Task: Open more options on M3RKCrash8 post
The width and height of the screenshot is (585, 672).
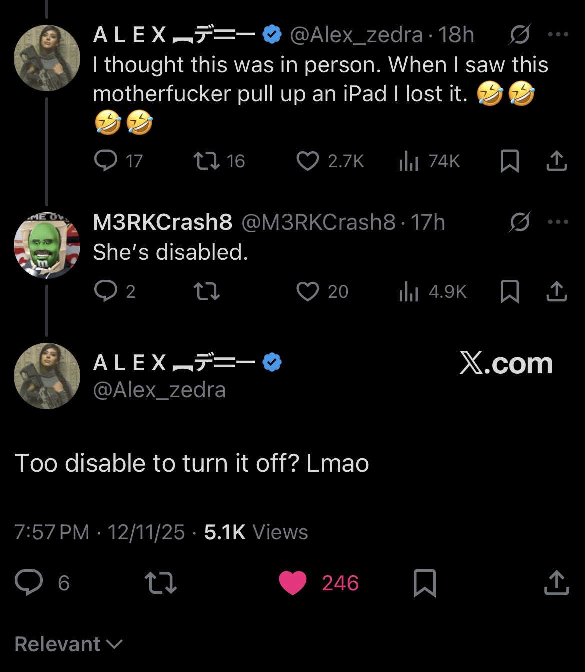Action: pyautogui.click(x=558, y=222)
